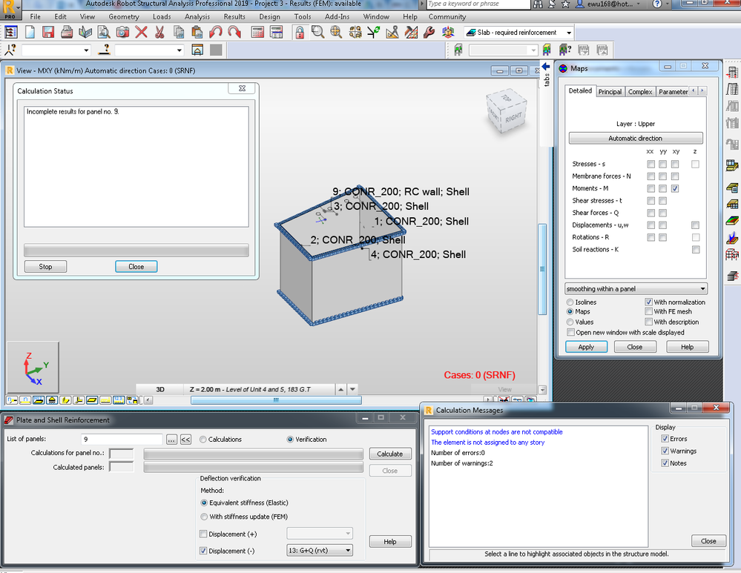Click the Save floppy disk icon
741x573 pixels.
pyautogui.click(x=47, y=32)
